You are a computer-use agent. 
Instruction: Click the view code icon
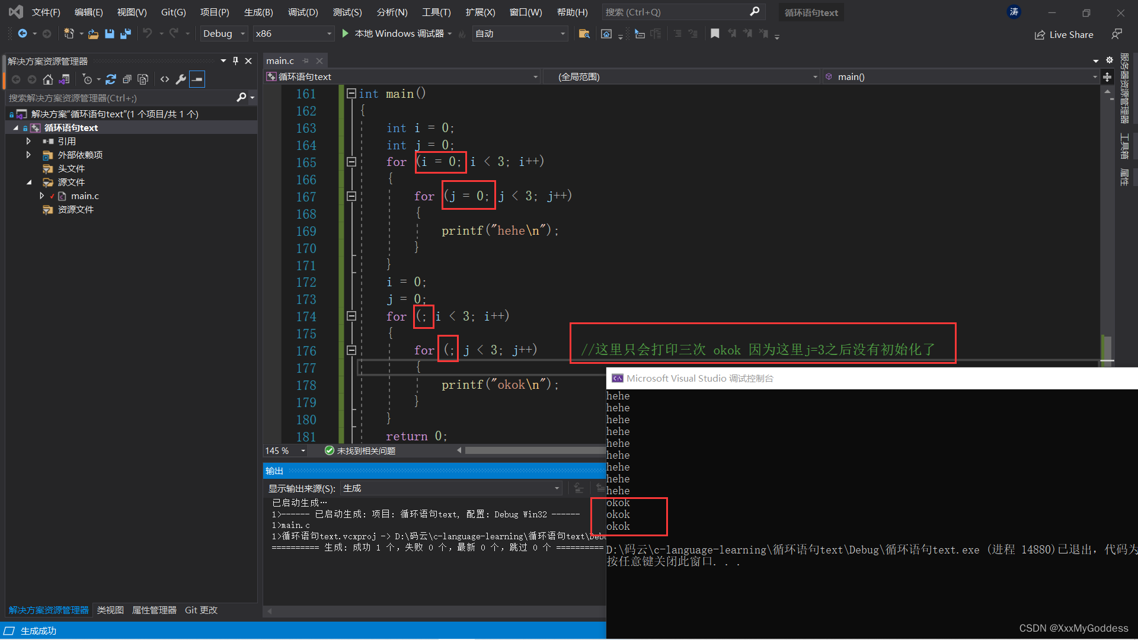point(165,79)
